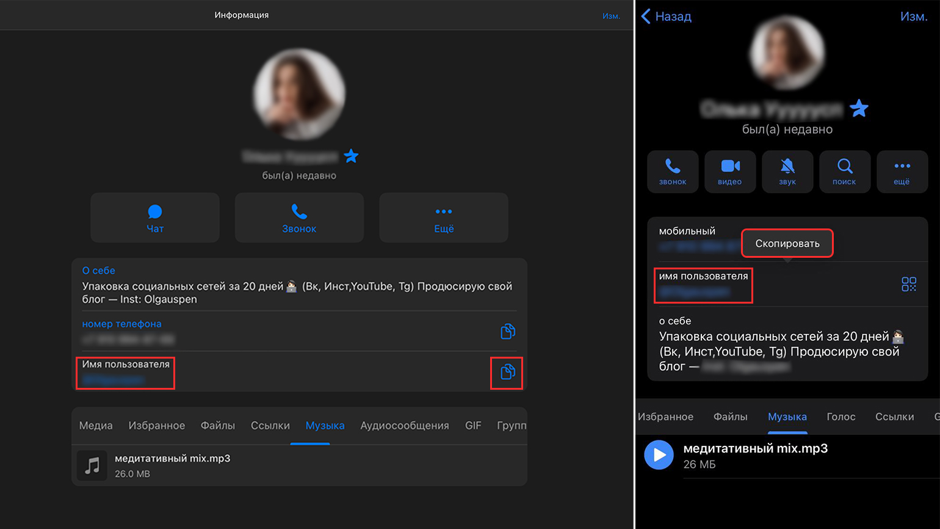Click music note icon of desktop mp3
The width and height of the screenshot is (940, 529).
point(92,465)
